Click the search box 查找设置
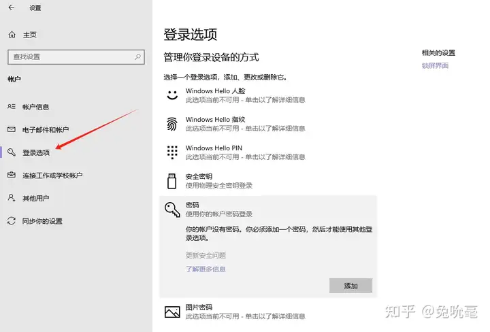490x332 pixels. tap(71, 56)
